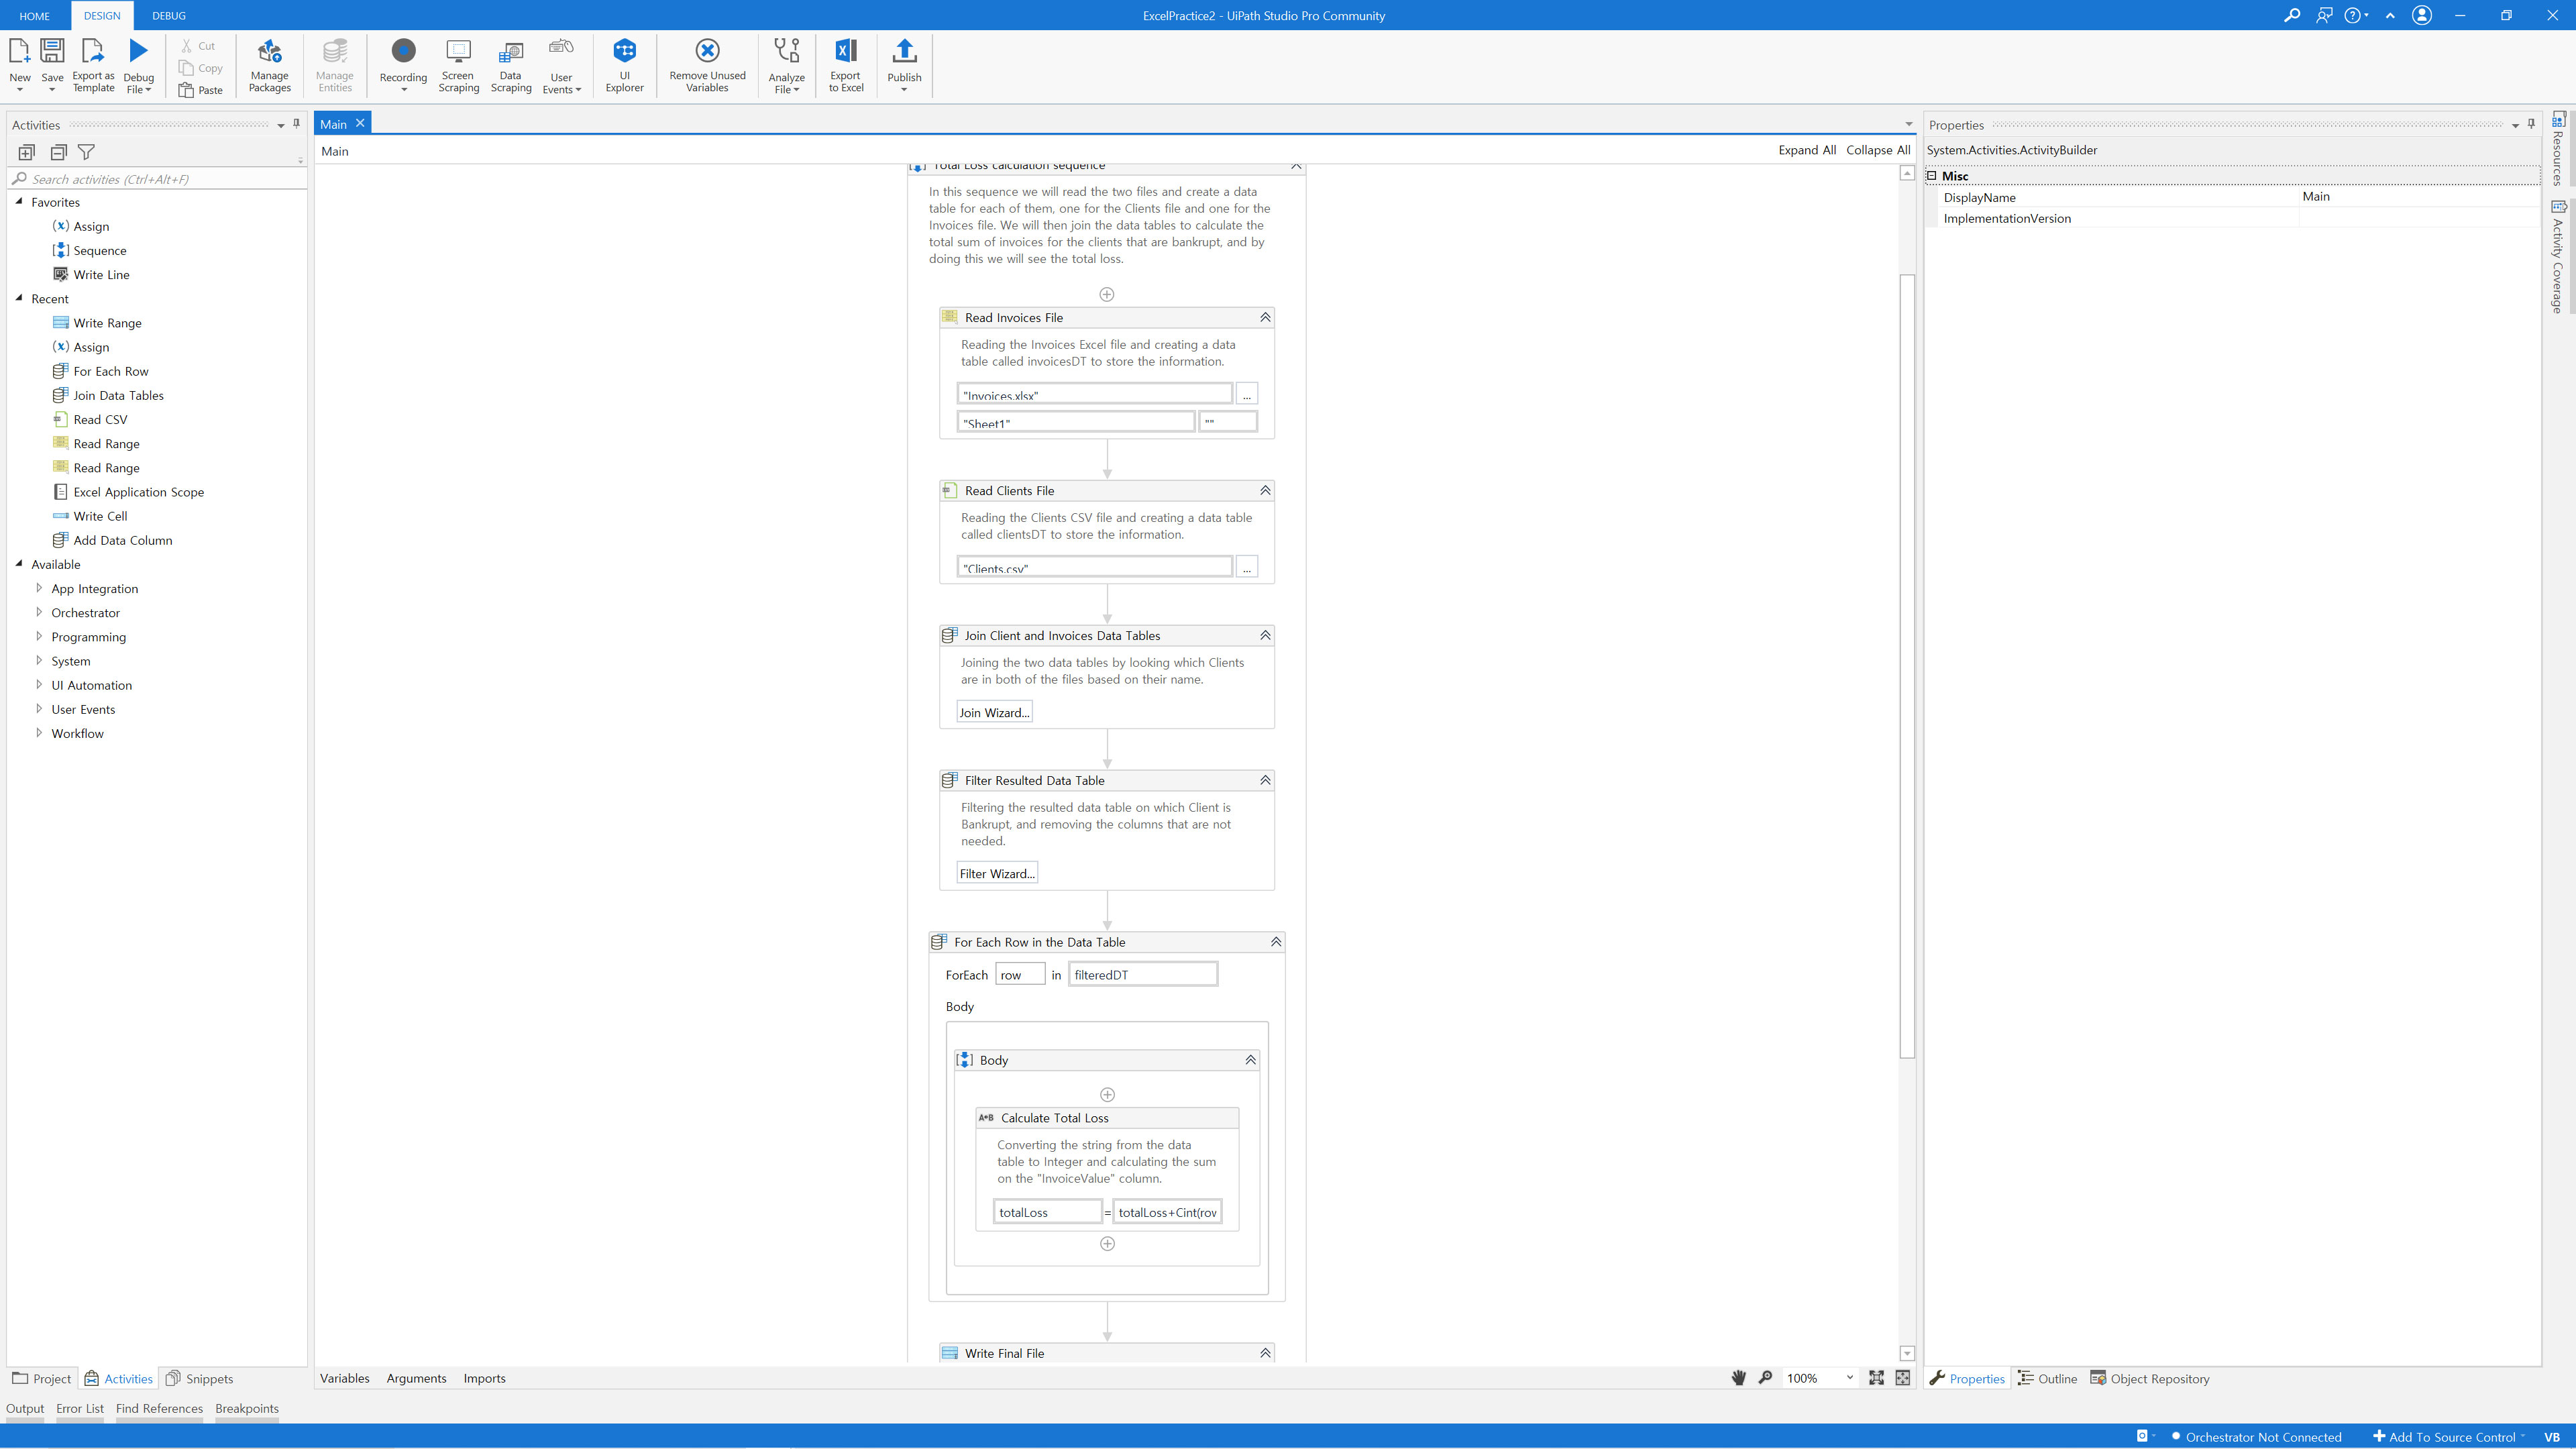
Task: Collapse the Read Invoices File activity
Action: pos(1265,317)
